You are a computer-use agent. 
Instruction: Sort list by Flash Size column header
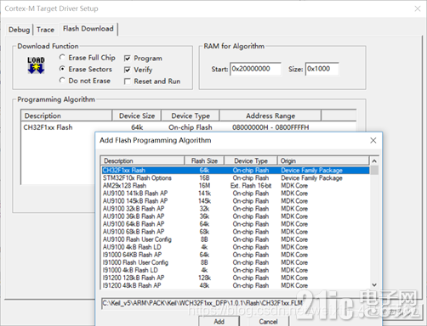pyautogui.click(x=204, y=161)
